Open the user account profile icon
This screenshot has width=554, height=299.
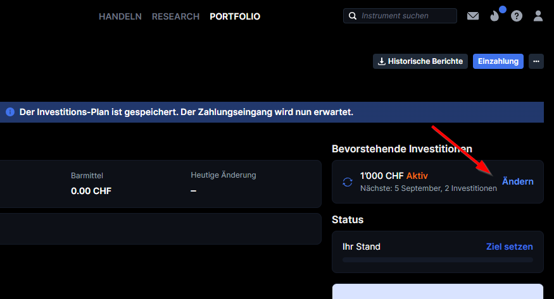point(538,16)
